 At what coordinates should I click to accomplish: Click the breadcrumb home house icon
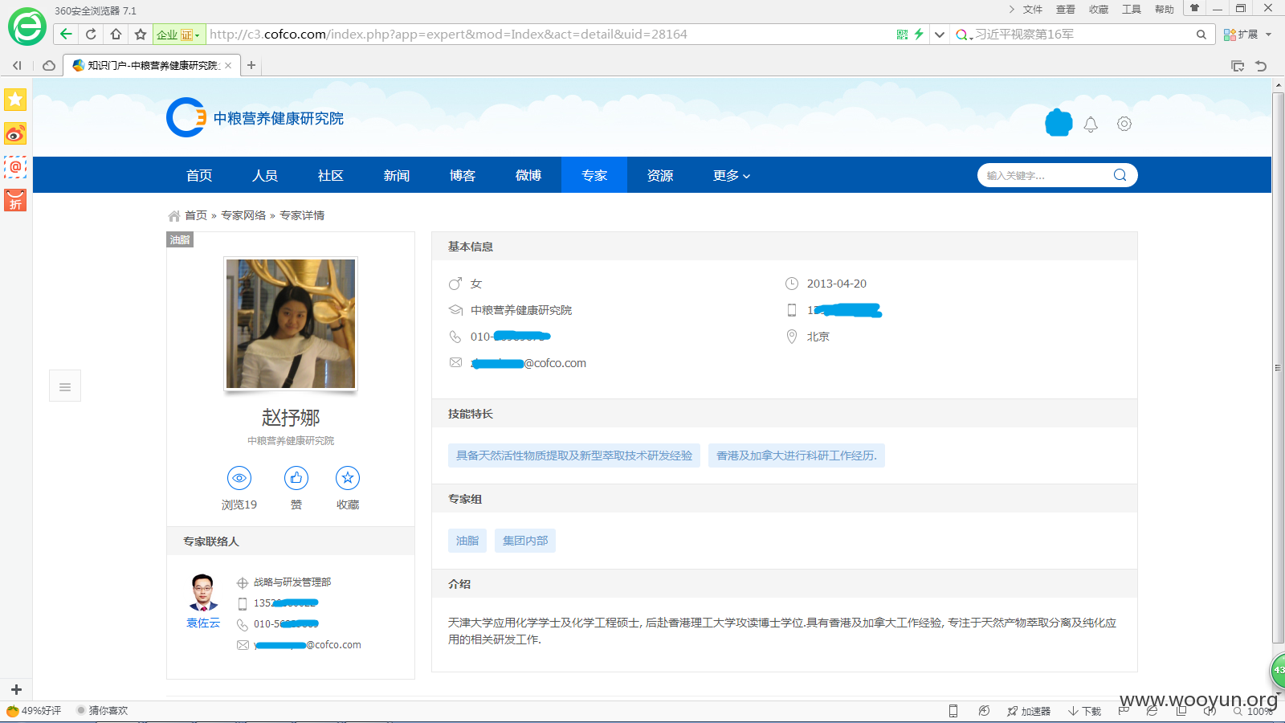(x=174, y=215)
